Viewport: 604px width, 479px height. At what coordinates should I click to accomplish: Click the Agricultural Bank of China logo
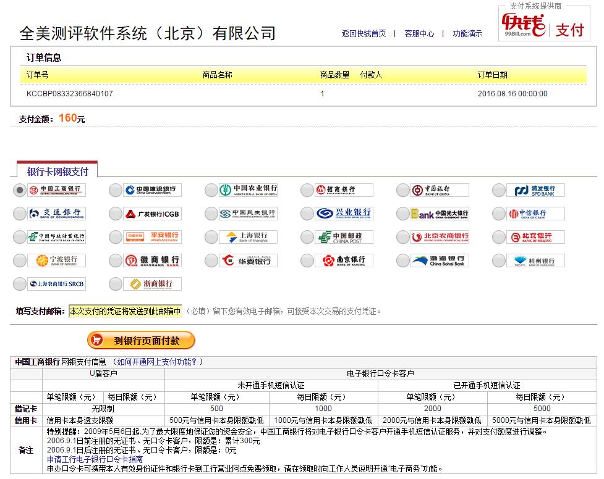pos(248,190)
